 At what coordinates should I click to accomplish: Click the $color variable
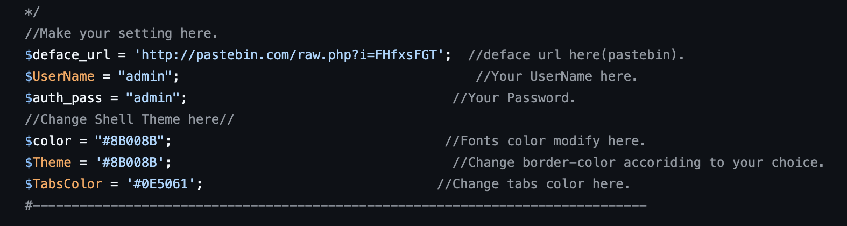click(48, 141)
